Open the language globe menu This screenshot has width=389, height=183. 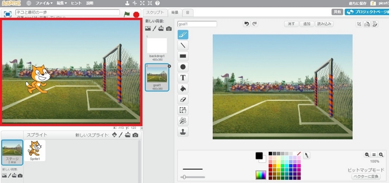(x=29, y=3)
